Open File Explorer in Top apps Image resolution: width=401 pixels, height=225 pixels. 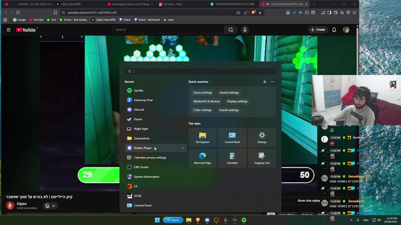(202, 137)
